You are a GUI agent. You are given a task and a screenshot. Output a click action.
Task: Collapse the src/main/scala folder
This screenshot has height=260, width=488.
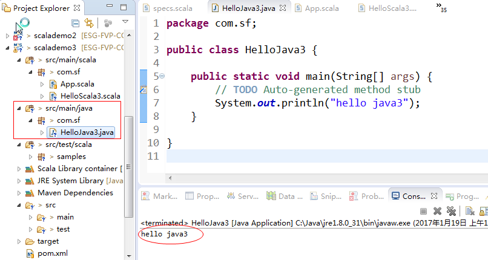19,60
